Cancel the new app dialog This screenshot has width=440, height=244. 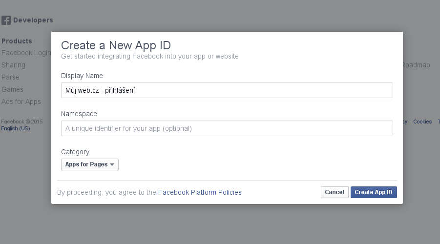pos(335,192)
